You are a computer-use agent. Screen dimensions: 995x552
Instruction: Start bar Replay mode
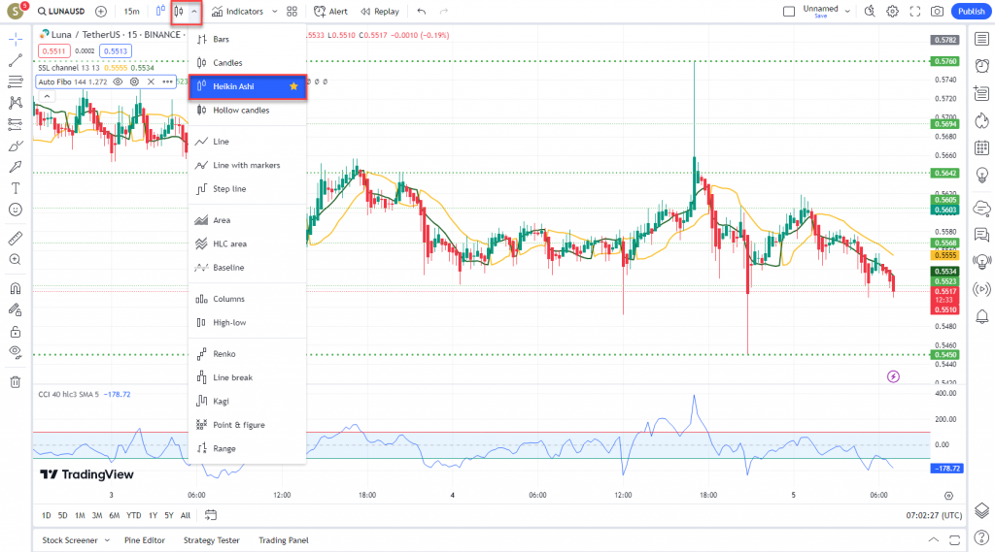[380, 12]
